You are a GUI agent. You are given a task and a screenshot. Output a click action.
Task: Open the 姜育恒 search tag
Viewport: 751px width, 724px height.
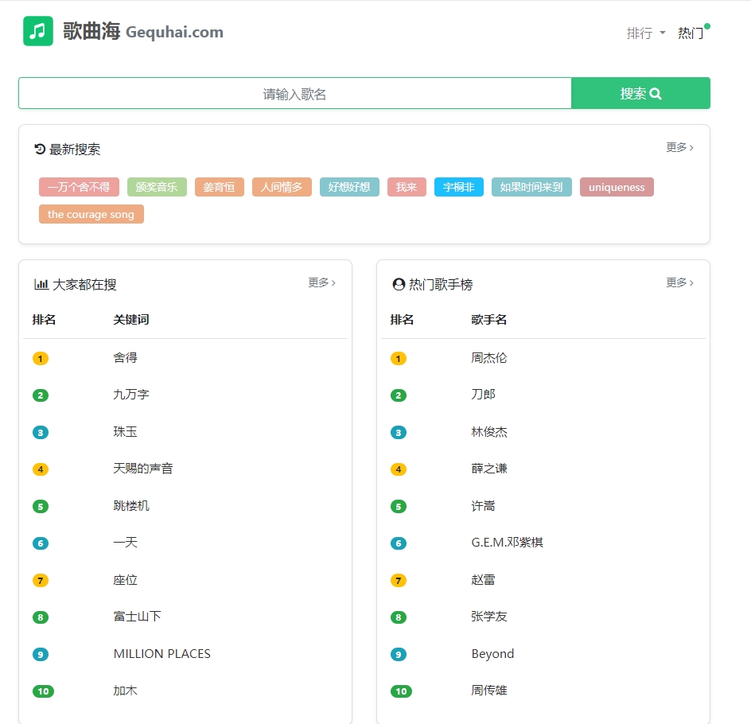coord(219,187)
